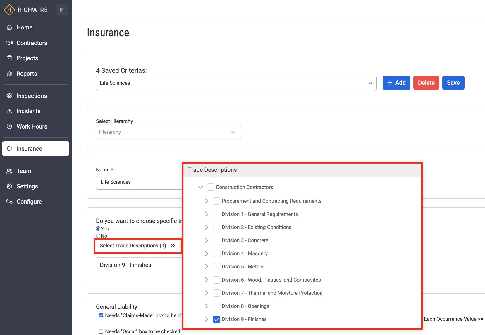Image resolution: width=485 pixels, height=335 pixels.
Task: Click the Reports bar chart icon
Action: tap(9, 74)
